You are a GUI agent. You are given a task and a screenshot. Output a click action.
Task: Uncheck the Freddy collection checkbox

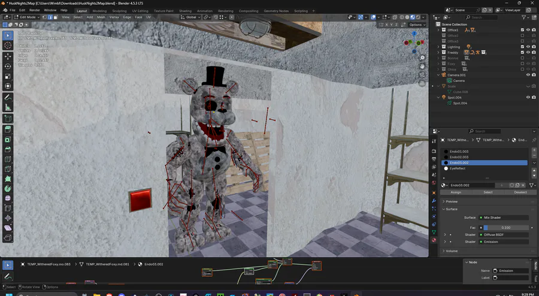[x=522, y=52]
